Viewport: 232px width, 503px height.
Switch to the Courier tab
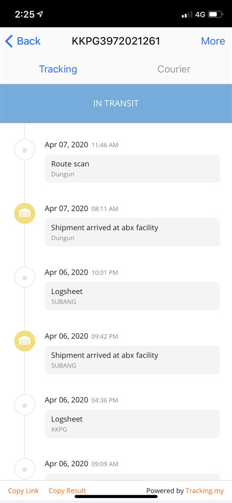[x=174, y=69]
